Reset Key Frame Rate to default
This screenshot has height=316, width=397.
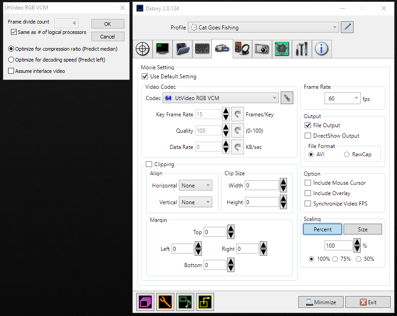coord(238,115)
